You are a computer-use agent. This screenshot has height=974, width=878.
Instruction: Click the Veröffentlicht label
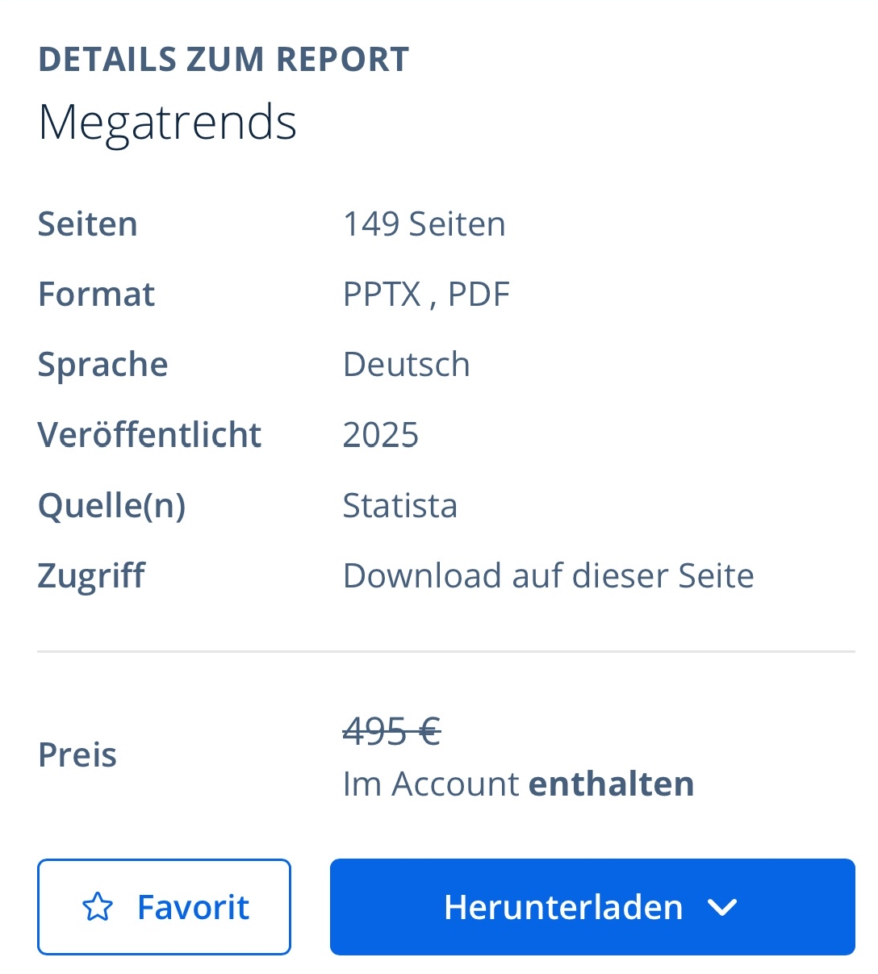pos(149,435)
